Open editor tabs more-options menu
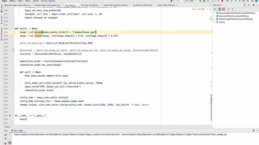The image size is (259, 145). click(x=210, y=5)
